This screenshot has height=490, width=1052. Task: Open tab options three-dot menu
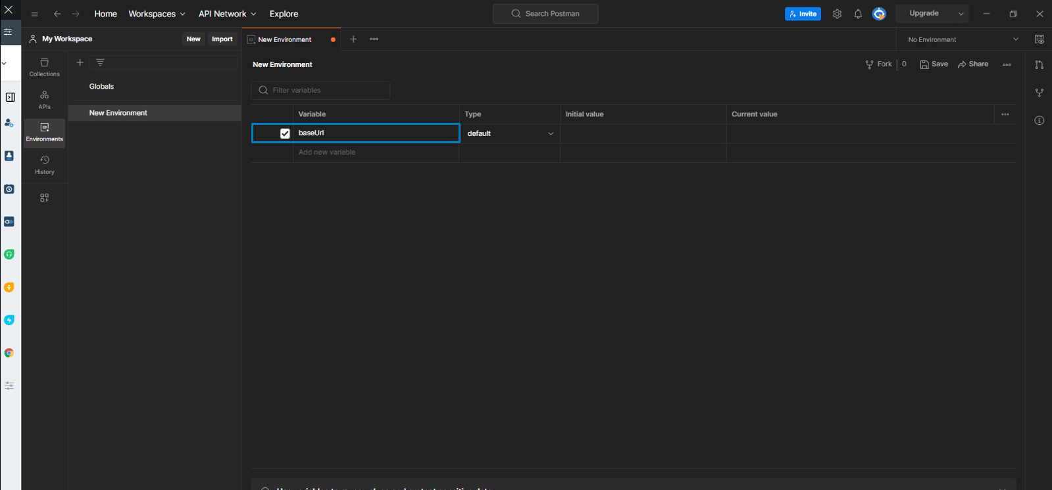[x=374, y=39]
